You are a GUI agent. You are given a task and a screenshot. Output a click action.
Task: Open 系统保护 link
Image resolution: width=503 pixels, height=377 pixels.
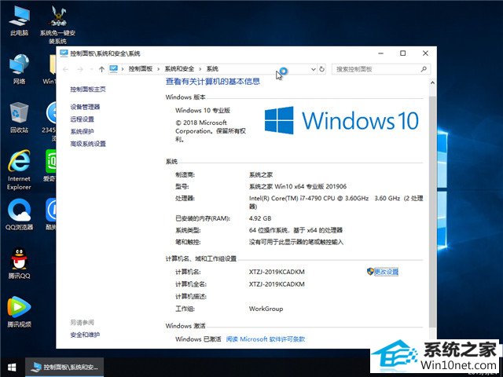tap(82, 131)
